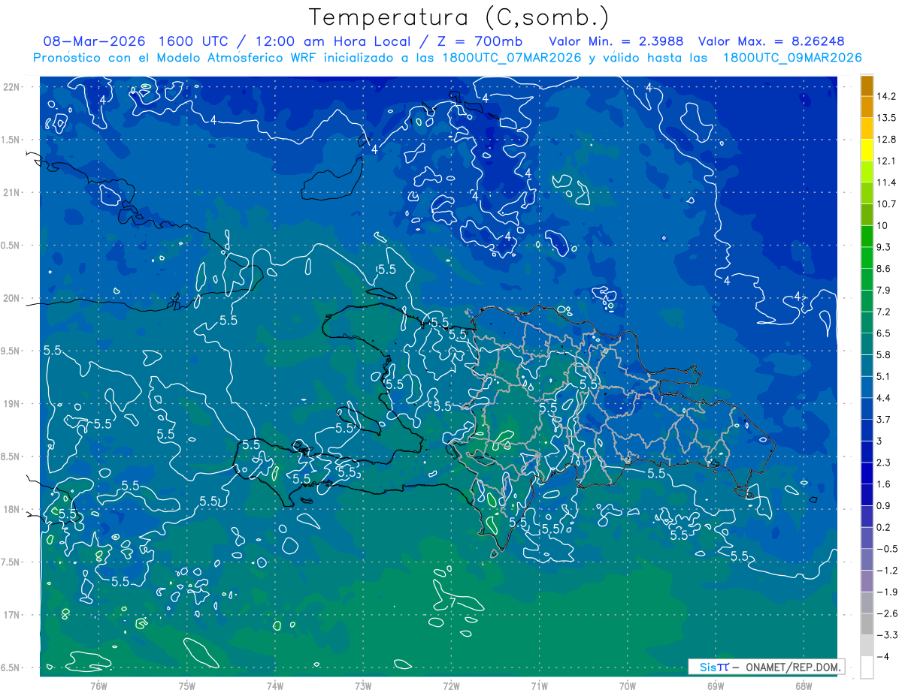Click the "-1.2" value on the color scale
The width and height of the screenshot is (902, 696).
(x=886, y=571)
